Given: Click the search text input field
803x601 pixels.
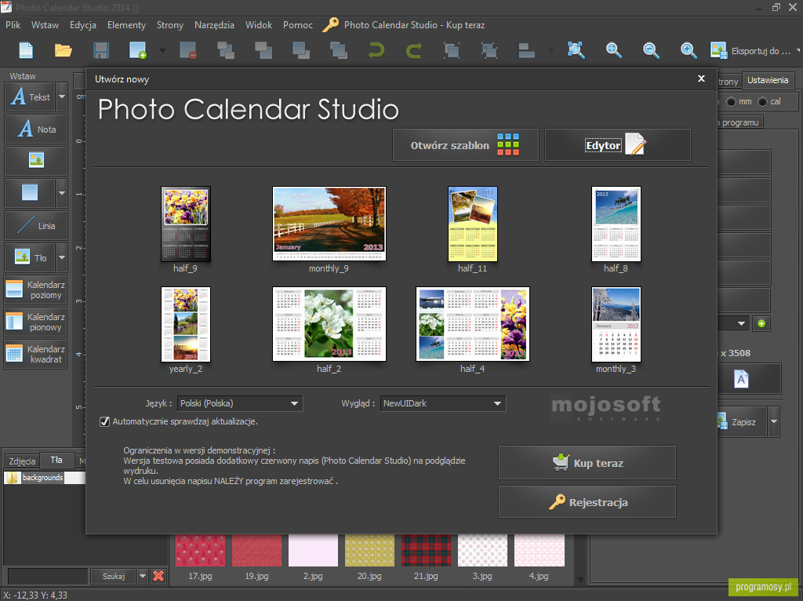Looking at the screenshot, I should coord(47,576).
